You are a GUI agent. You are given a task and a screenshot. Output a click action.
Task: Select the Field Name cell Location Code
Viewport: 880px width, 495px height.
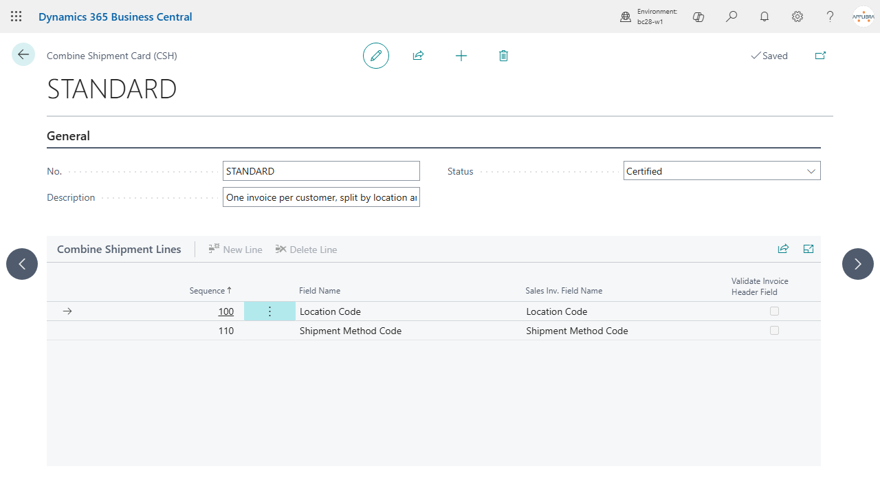[330, 311]
